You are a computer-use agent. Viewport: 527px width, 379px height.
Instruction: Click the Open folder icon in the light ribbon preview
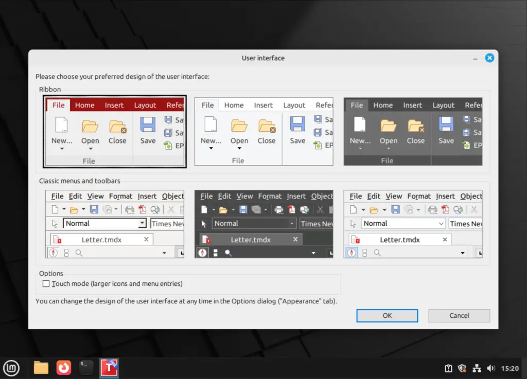click(239, 127)
